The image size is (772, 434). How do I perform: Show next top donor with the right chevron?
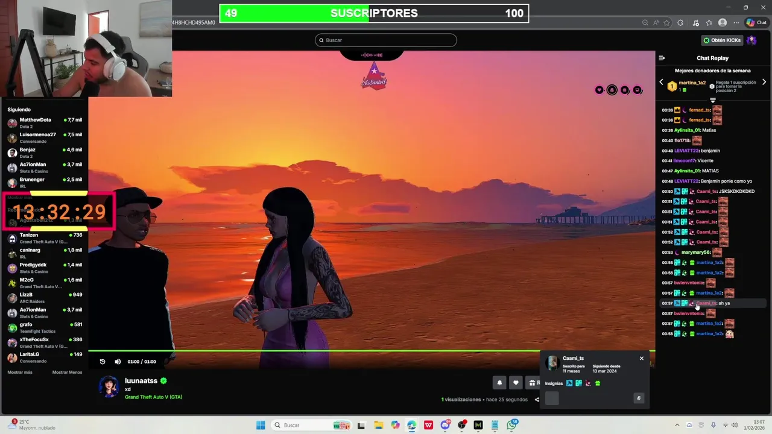coord(764,82)
